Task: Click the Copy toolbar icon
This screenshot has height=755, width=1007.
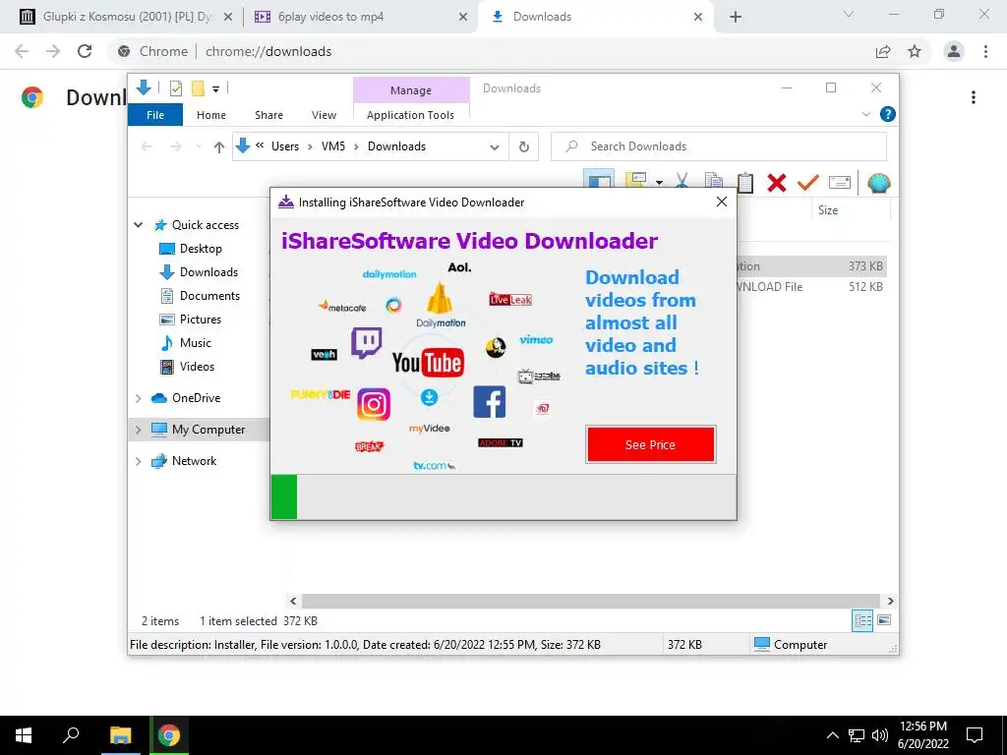Action: pyautogui.click(x=714, y=182)
